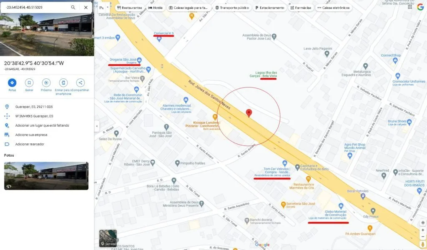
Task: Click the Estacionamento filter chip
Action: [270, 7]
